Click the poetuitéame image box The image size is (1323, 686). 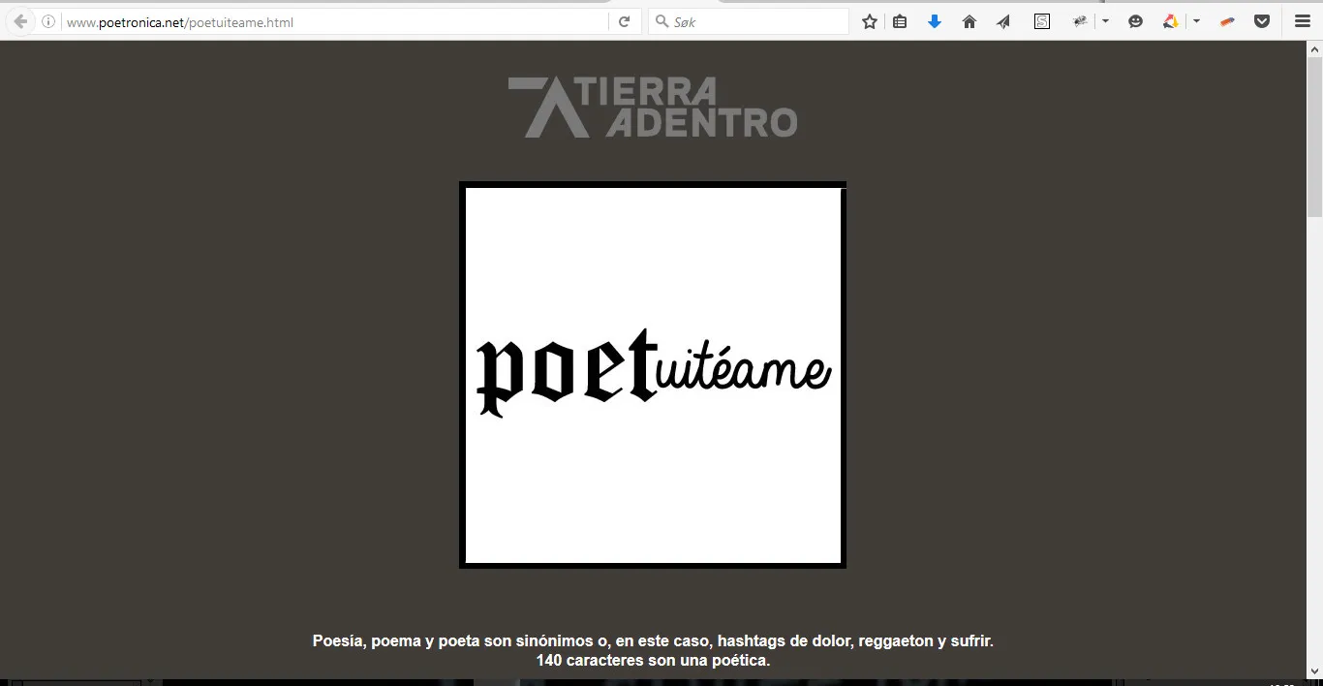click(653, 375)
